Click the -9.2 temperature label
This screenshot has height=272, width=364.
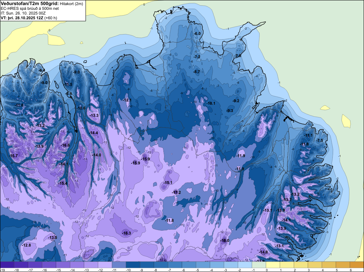click(x=236, y=101)
